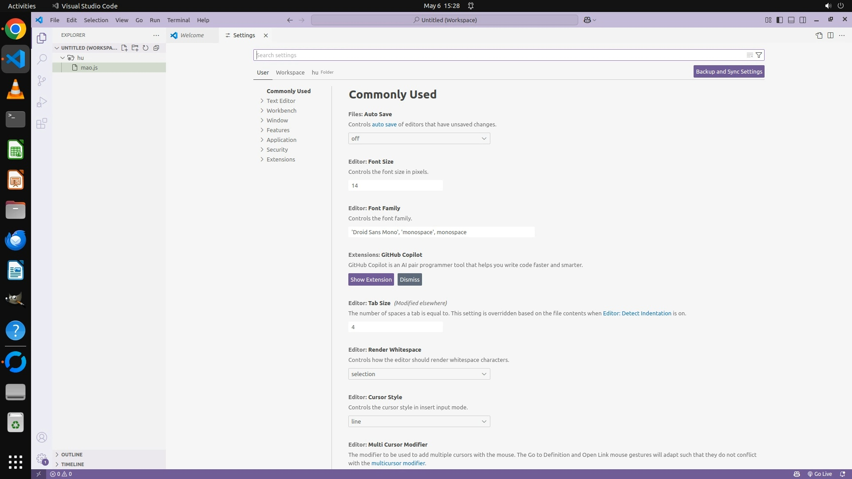
Task: Open the Run and Debug view icon
Action: tap(41, 102)
